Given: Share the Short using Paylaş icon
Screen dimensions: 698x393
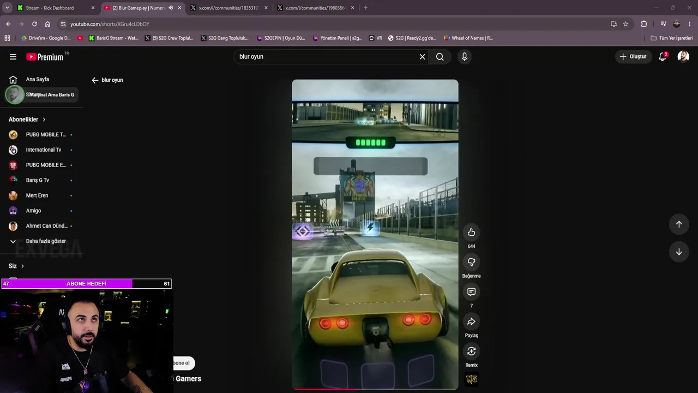Looking at the screenshot, I should tap(471, 321).
